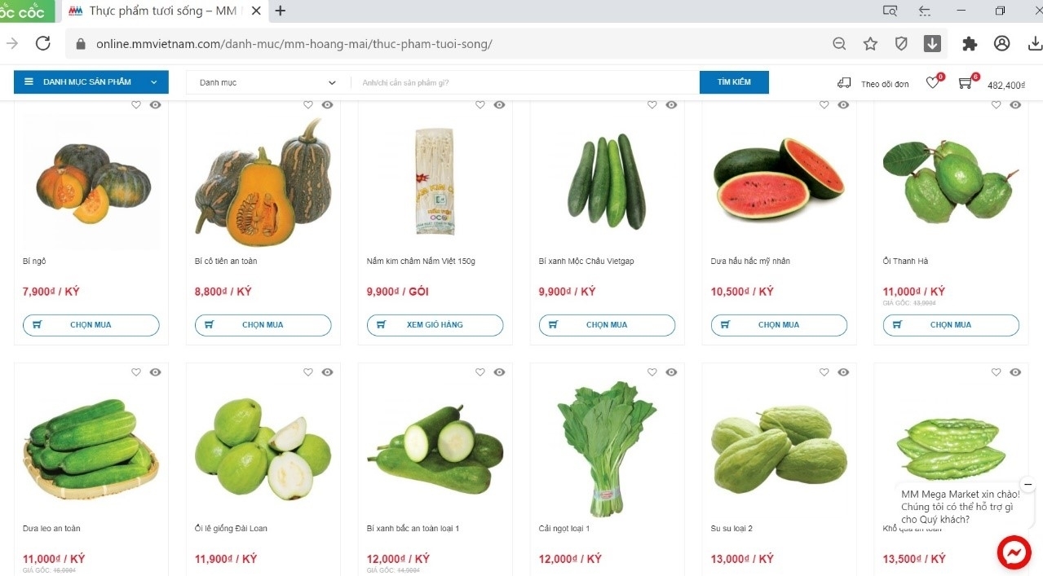Minimize the MM Mega Market chat popup

pyautogui.click(x=1028, y=485)
